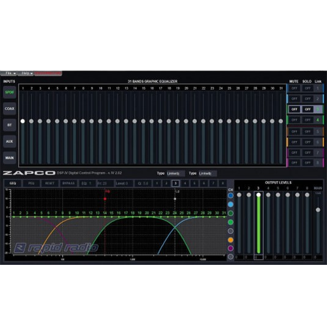Select EQ channel tab 8 in the toolbar
The width and height of the screenshot is (327, 327).
222,183
